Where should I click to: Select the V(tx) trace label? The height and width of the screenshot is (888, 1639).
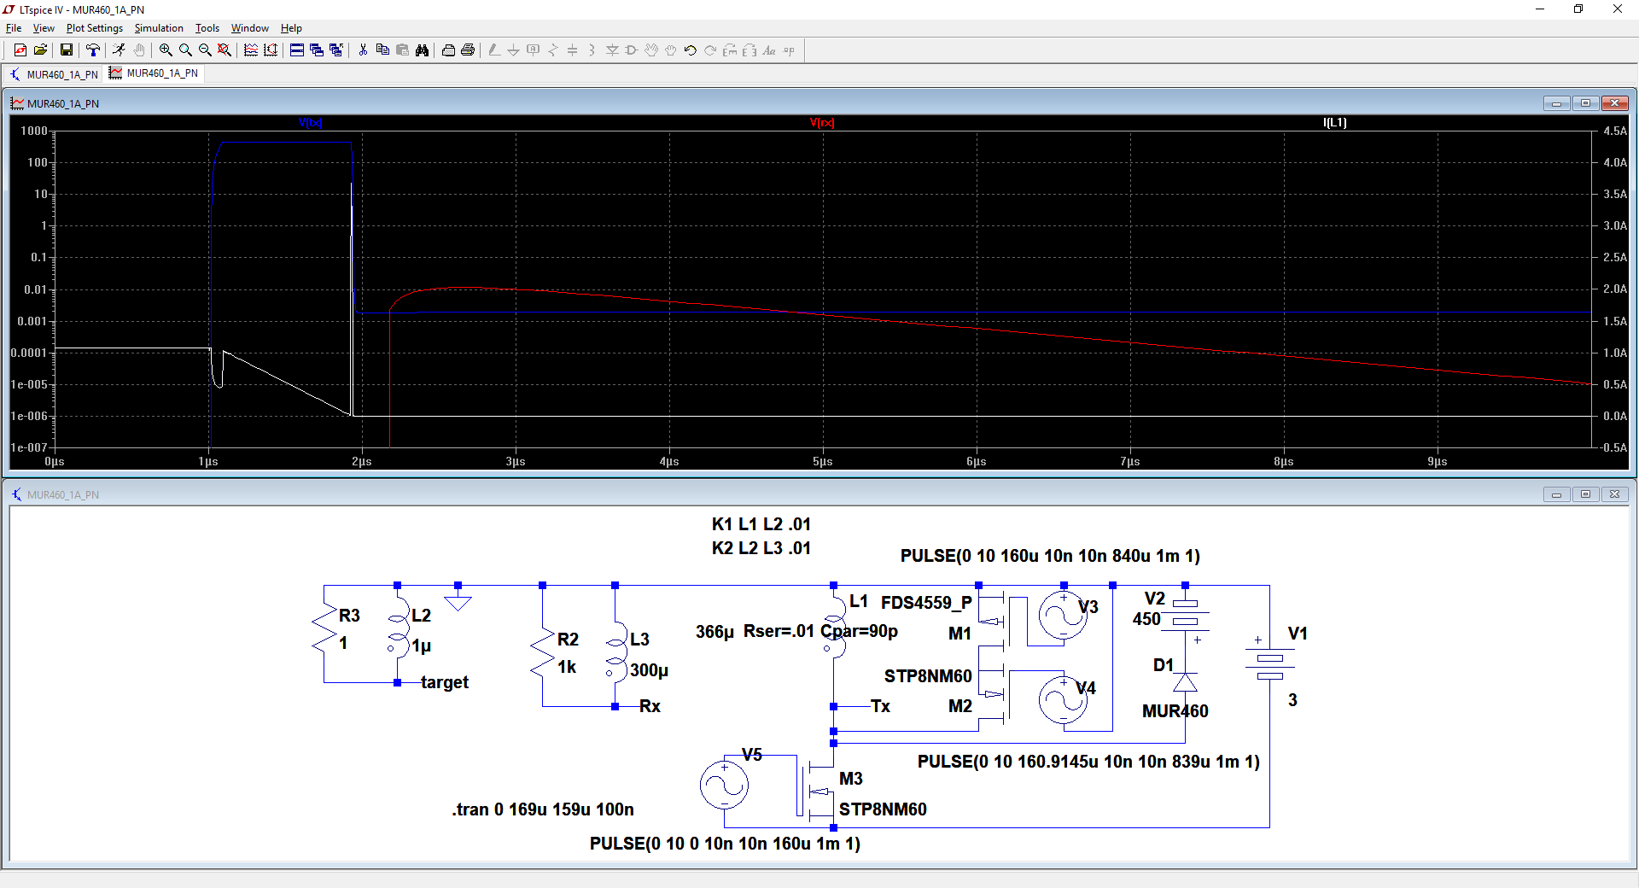click(311, 123)
